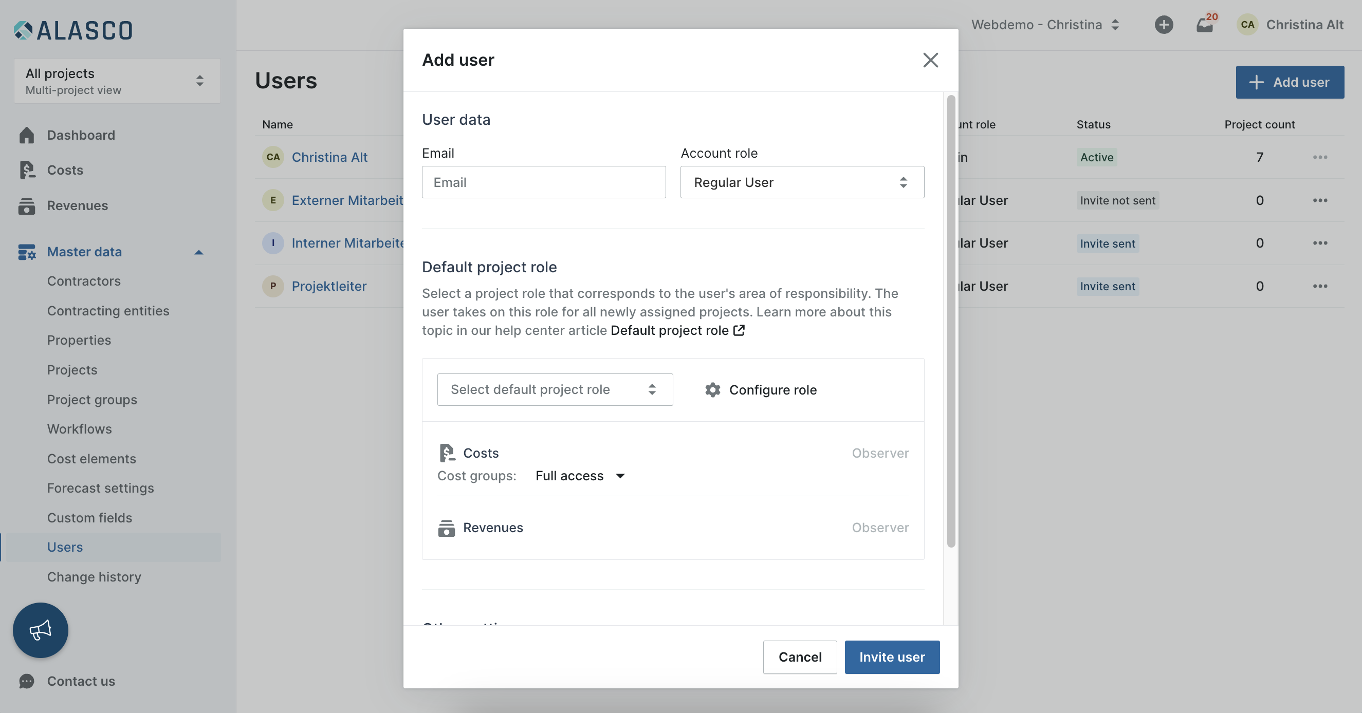Click Add user button on Users page

point(1290,83)
